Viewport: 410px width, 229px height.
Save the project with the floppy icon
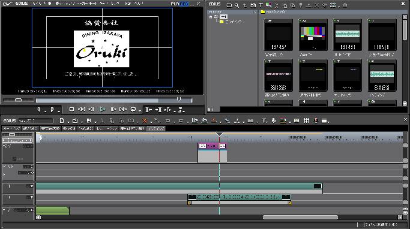click(x=89, y=120)
